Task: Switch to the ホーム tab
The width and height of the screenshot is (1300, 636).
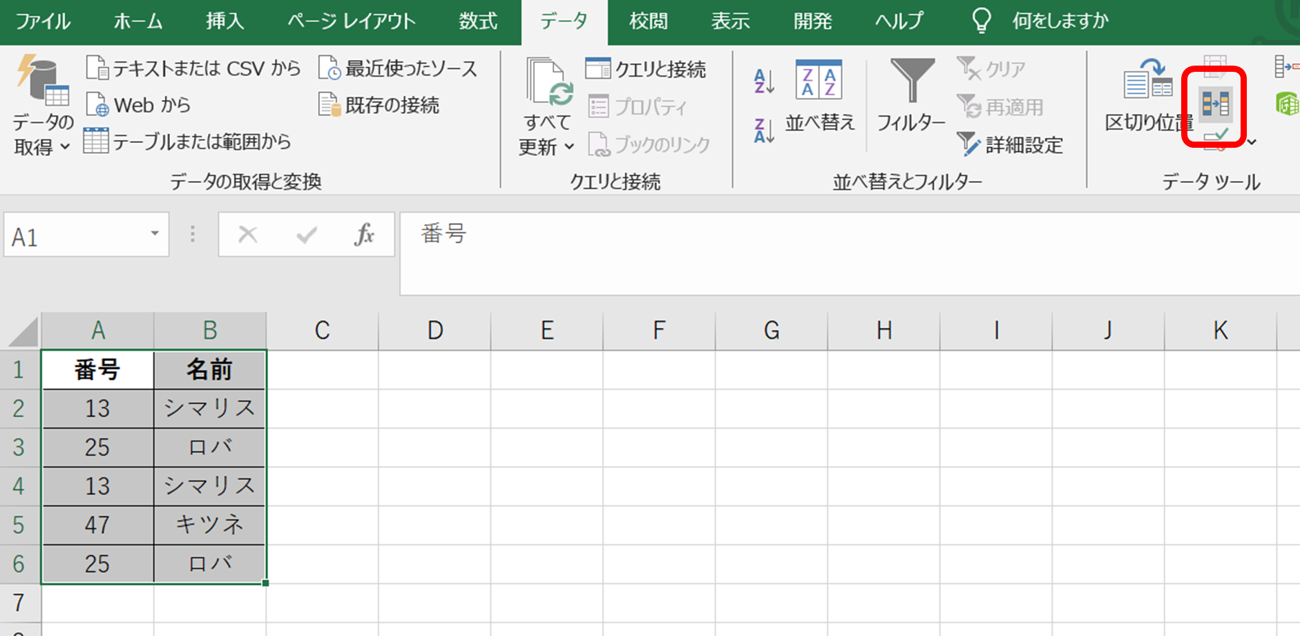Action: click(137, 21)
